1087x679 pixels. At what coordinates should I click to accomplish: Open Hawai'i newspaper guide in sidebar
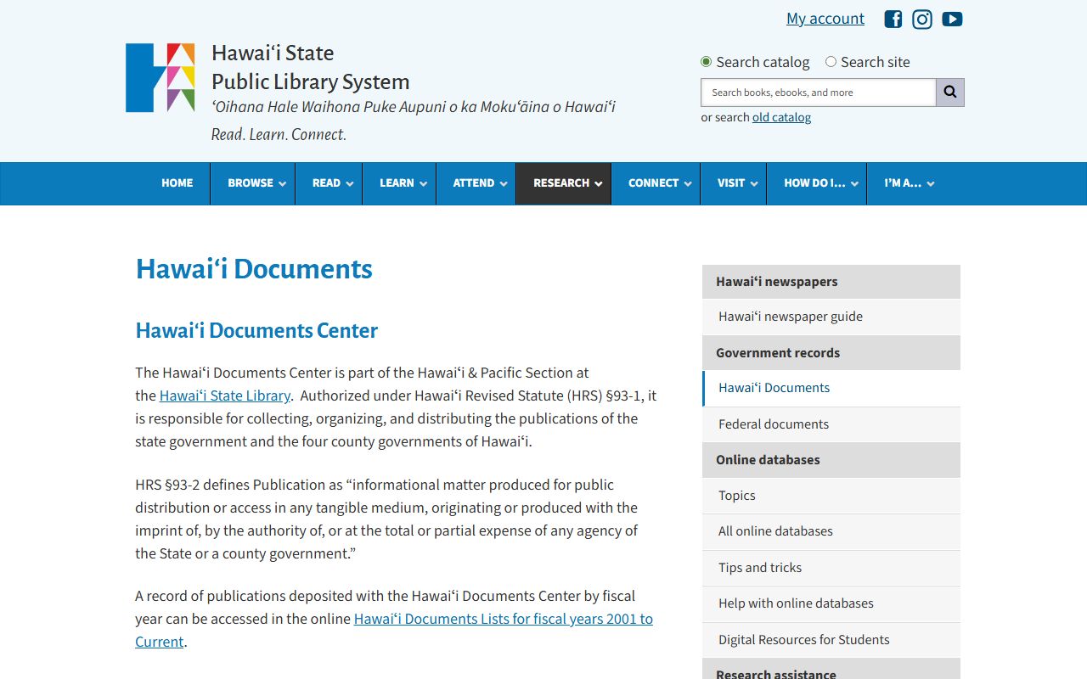pyautogui.click(x=831, y=317)
